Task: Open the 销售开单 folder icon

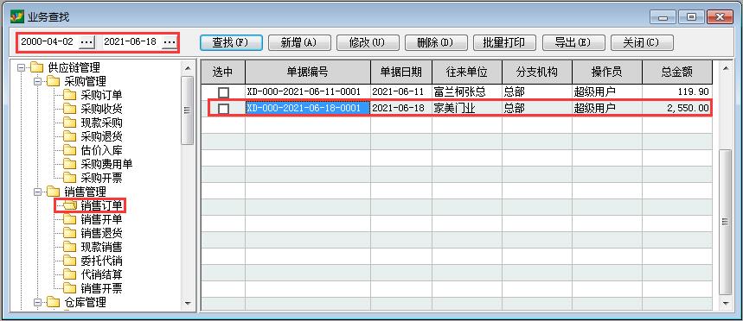Action: 70,219
